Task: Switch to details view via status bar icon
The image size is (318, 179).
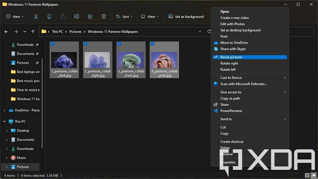Action: (x=307, y=175)
